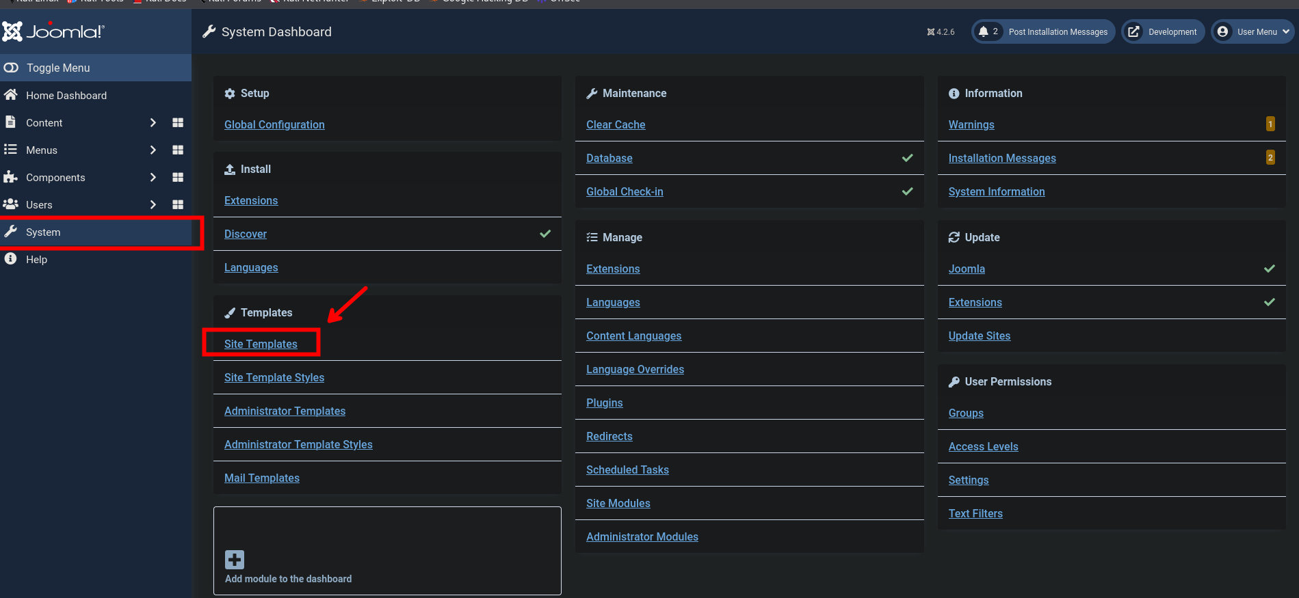
Task: Select Help in the sidebar menu
Action: [x=36, y=260]
